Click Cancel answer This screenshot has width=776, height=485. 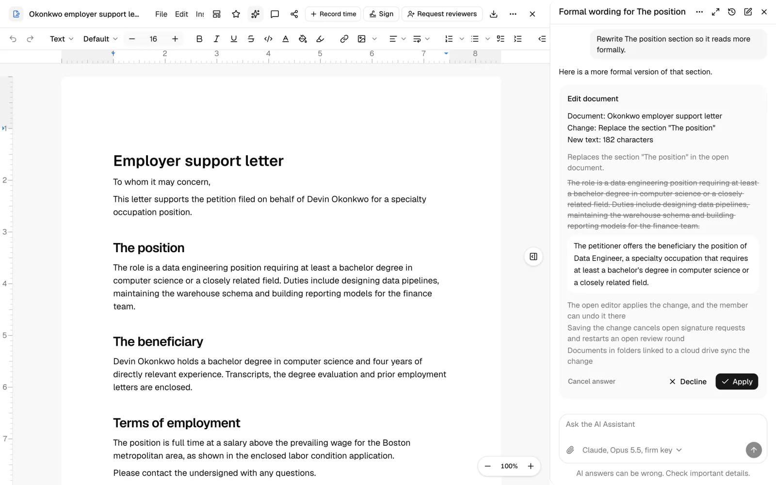(x=592, y=381)
